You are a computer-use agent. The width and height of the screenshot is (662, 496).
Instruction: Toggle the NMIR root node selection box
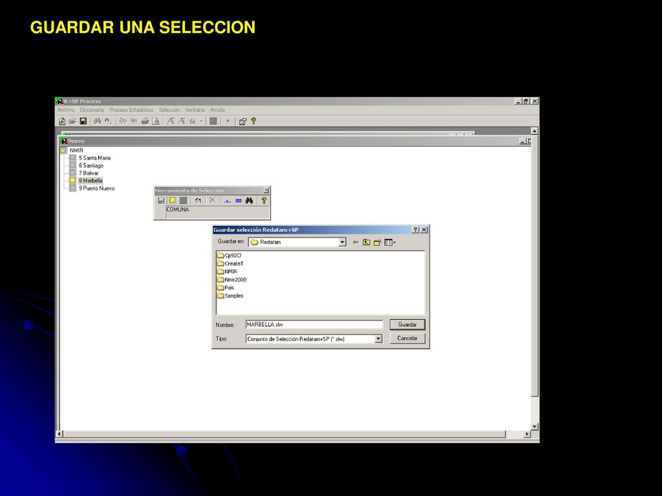(63, 150)
